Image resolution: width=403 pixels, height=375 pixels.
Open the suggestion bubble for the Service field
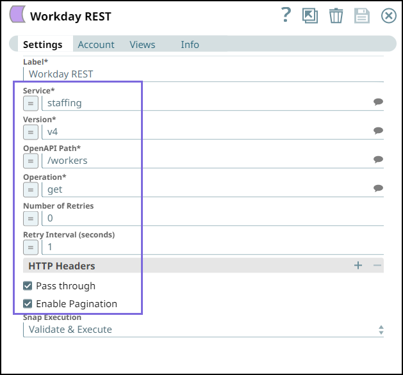pyautogui.click(x=378, y=102)
